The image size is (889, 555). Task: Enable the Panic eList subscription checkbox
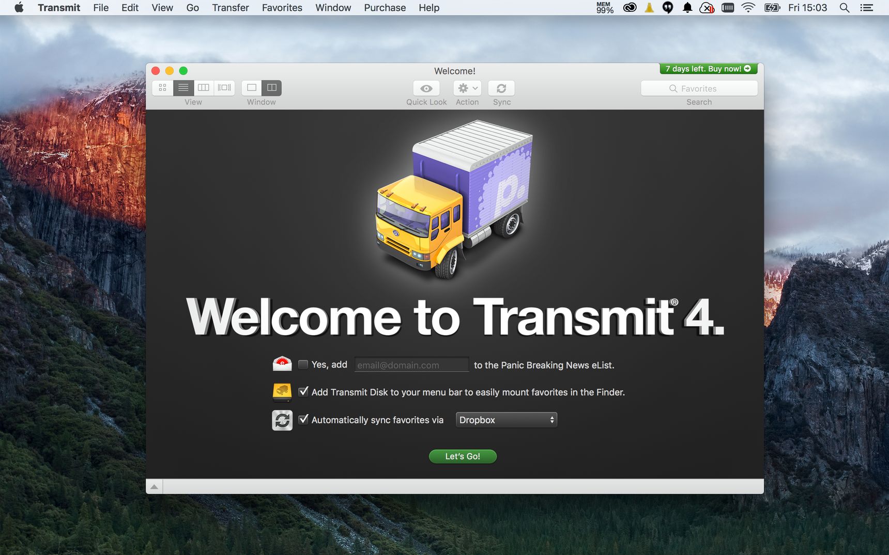303,364
